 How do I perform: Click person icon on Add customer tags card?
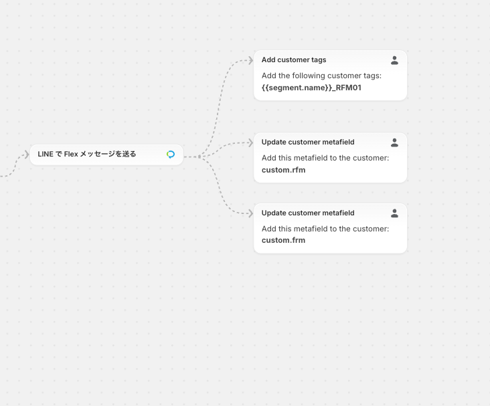pyautogui.click(x=394, y=60)
